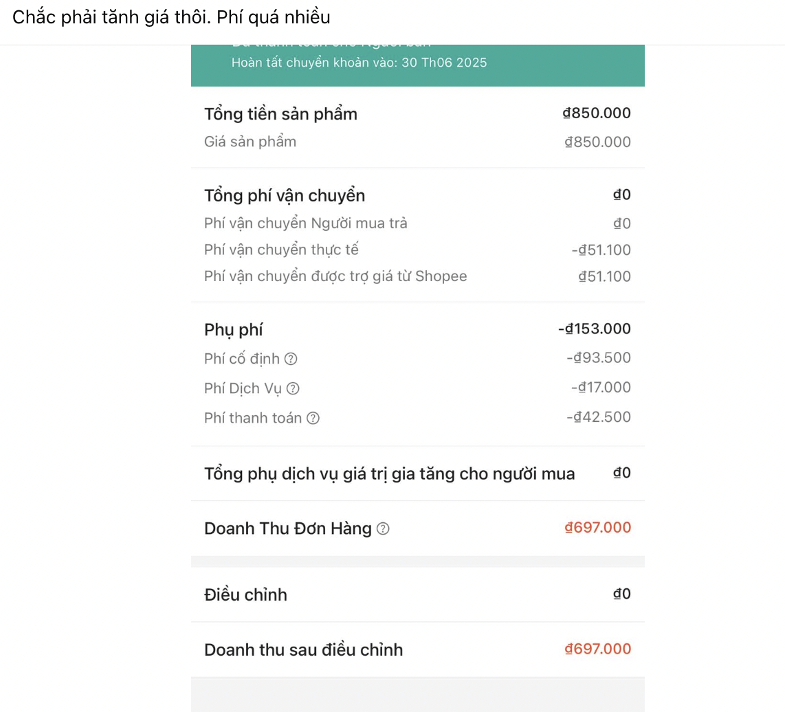
Task: Click the red Doanh Thu Đơn Hàng amount
Action: click(x=597, y=528)
